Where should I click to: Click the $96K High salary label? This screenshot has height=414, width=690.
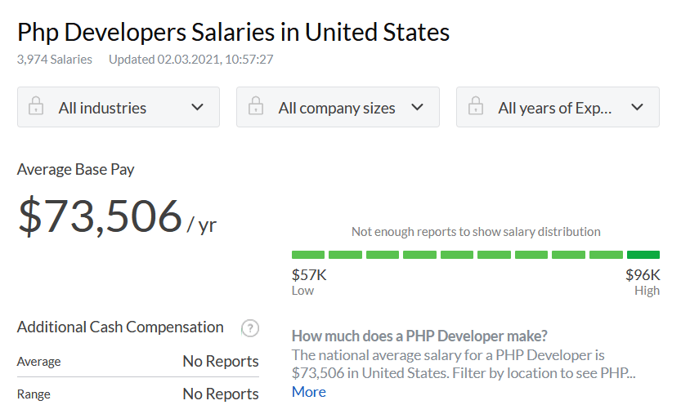click(x=643, y=282)
